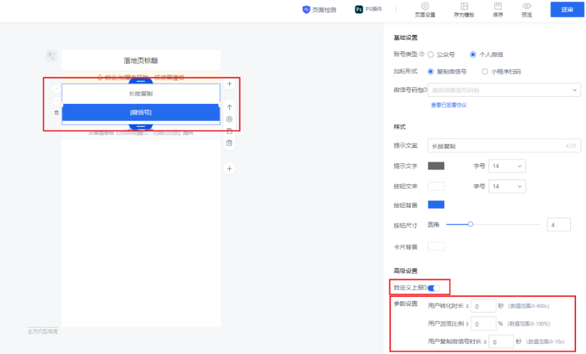
Task: Click 用户复制微信号时长 input
Action: point(501,342)
